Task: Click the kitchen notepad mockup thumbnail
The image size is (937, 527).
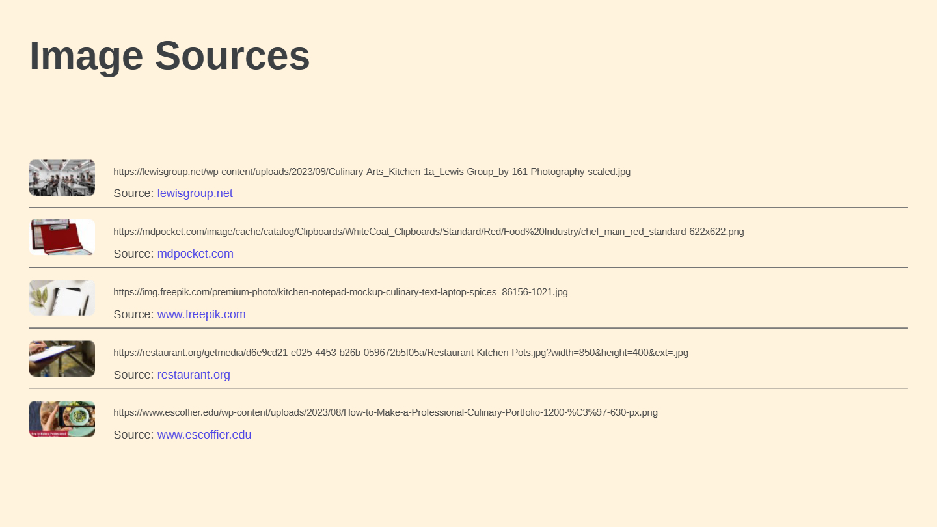Action: [x=62, y=298]
